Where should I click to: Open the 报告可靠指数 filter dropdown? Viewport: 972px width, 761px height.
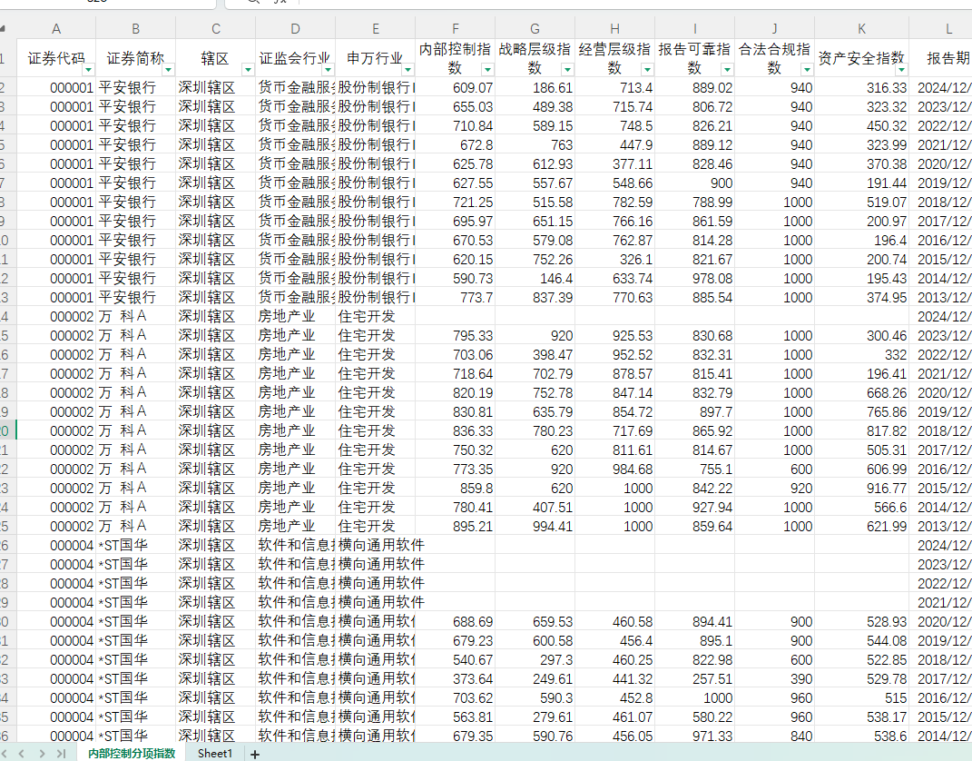tap(727, 69)
